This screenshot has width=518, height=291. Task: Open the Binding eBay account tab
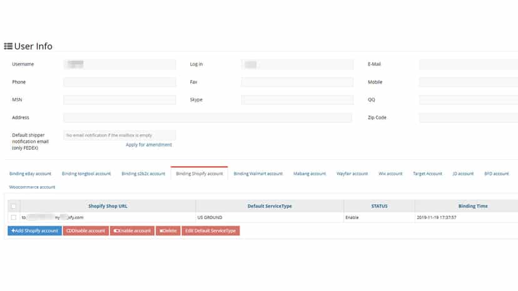click(x=31, y=174)
